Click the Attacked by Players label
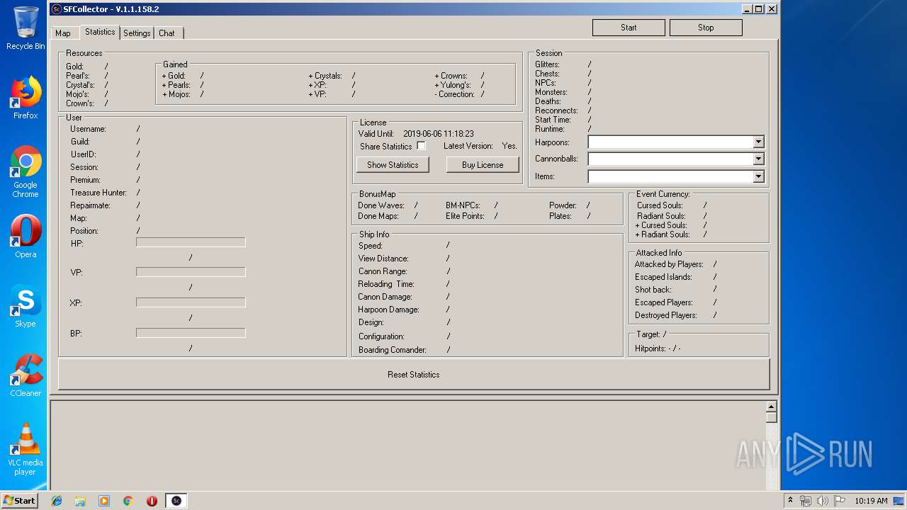The height and width of the screenshot is (510, 907). click(x=669, y=264)
